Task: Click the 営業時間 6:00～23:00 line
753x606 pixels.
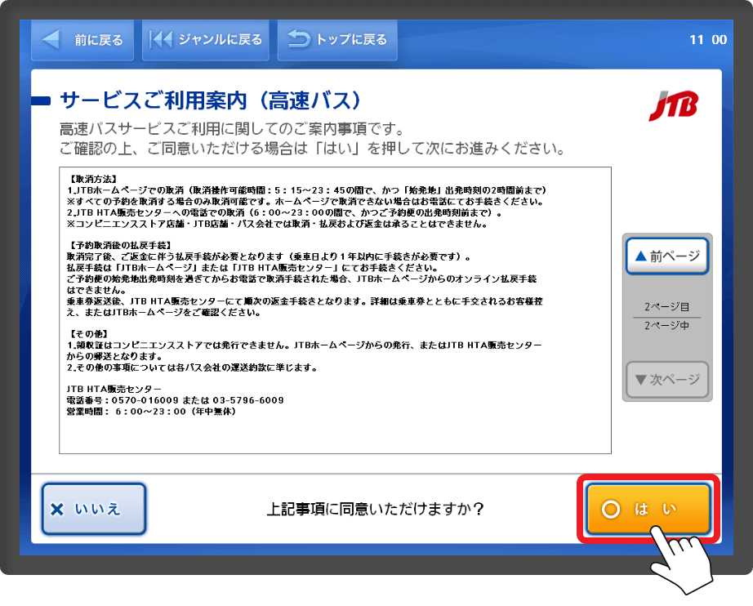Action: (x=151, y=411)
